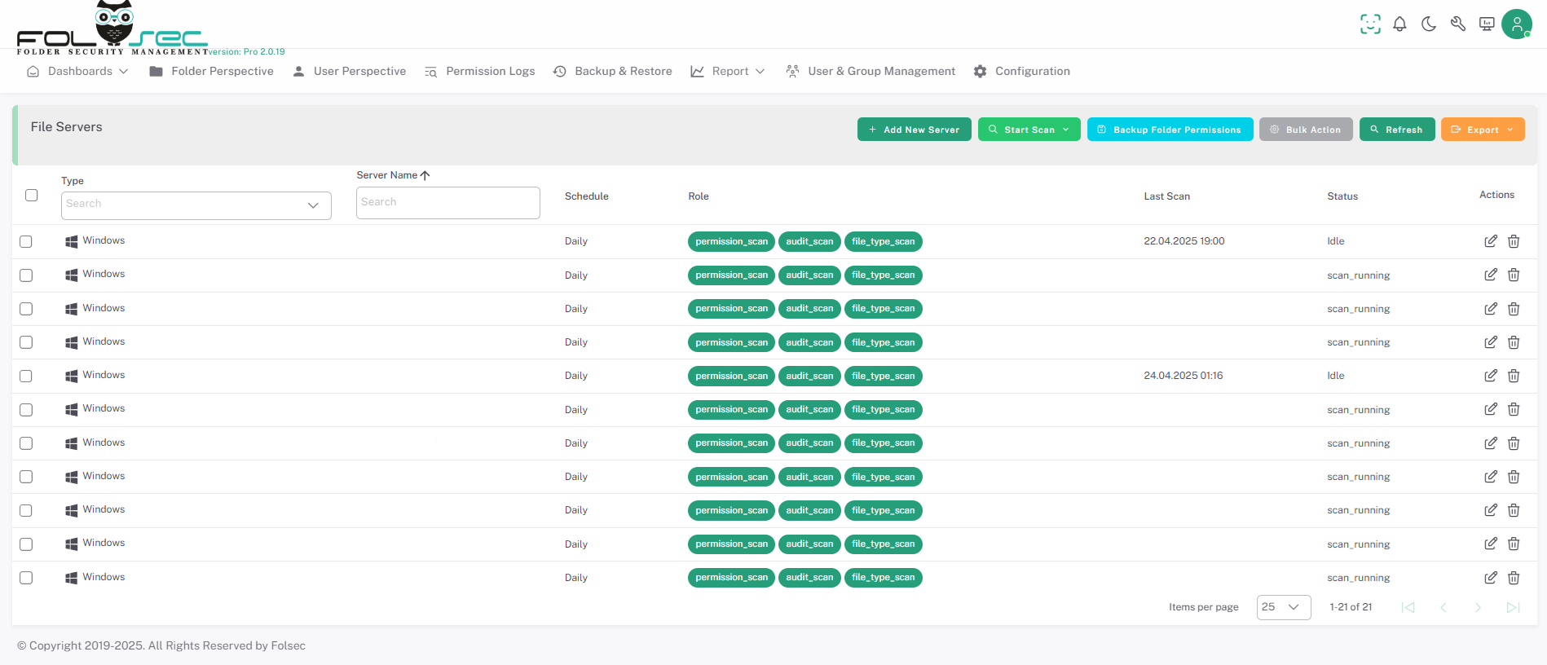Focus the Server Name search field
The height and width of the screenshot is (665, 1547).
click(x=447, y=203)
